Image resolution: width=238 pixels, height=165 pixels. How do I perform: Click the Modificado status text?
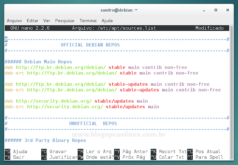209,28
